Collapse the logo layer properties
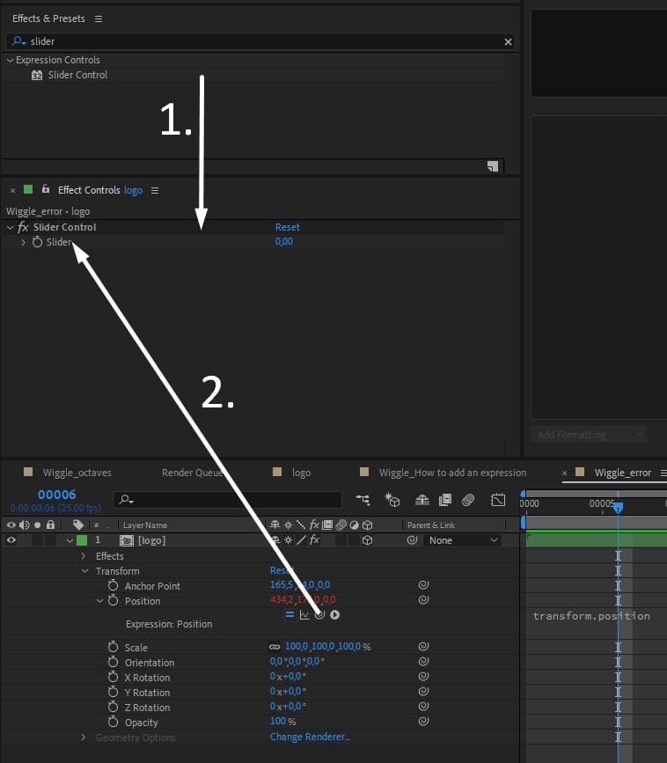The width and height of the screenshot is (667, 763). [70, 540]
